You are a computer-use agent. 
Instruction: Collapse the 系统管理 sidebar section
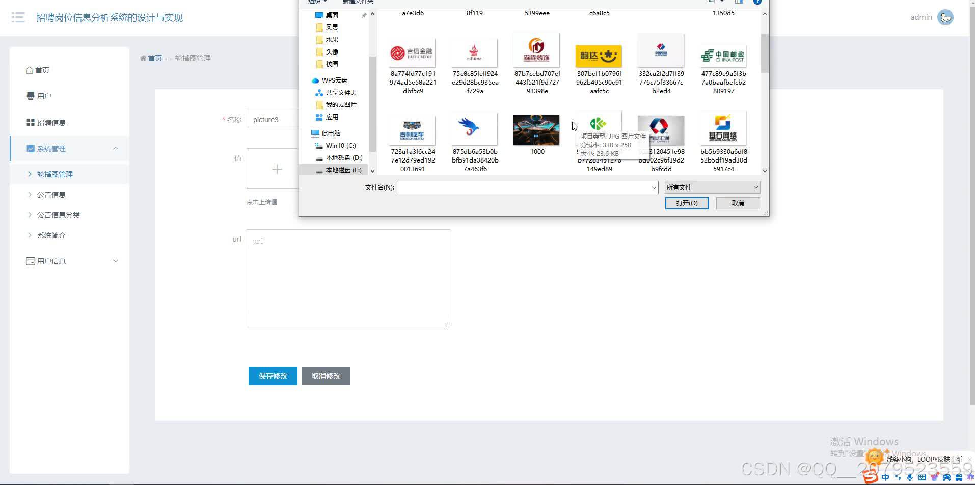point(69,149)
